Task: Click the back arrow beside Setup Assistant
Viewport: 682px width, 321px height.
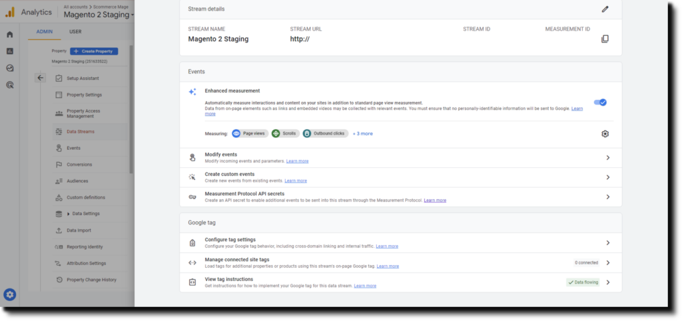Action: [41, 78]
